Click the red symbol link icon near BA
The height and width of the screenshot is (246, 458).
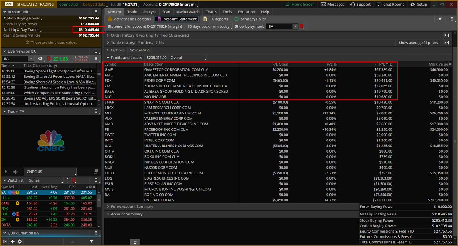[x=302, y=27]
